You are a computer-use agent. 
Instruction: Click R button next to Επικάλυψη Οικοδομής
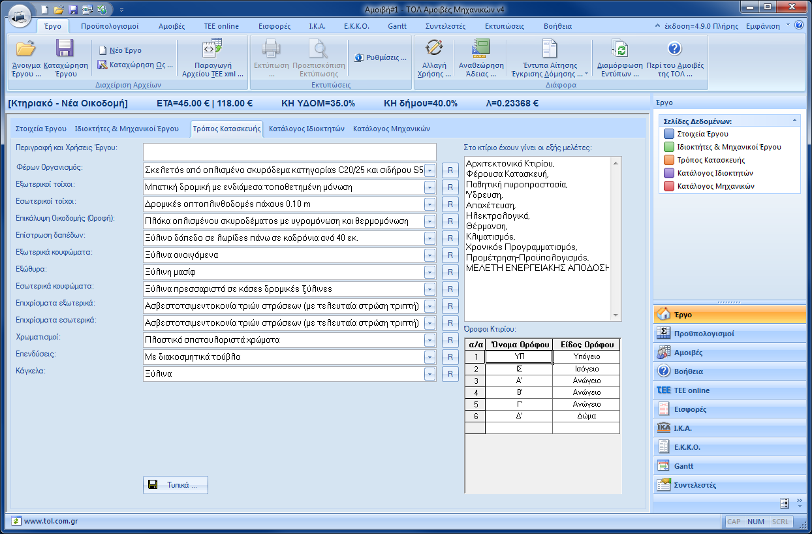450,221
